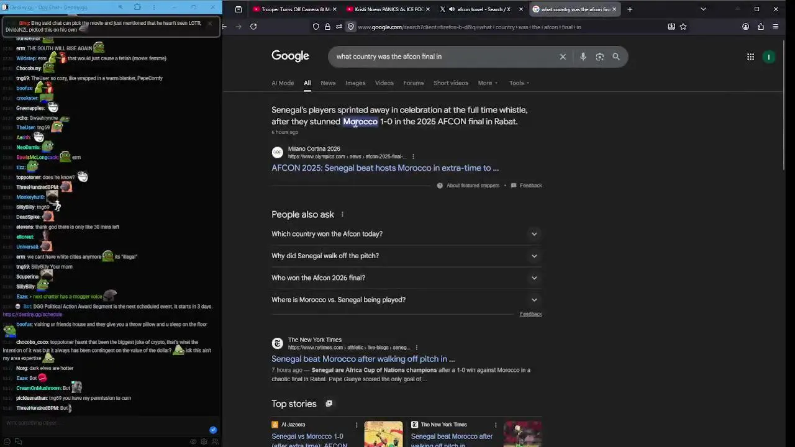This screenshot has width=795, height=447.
Task: Open options for Milano Cortina result
Action: pos(413,156)
